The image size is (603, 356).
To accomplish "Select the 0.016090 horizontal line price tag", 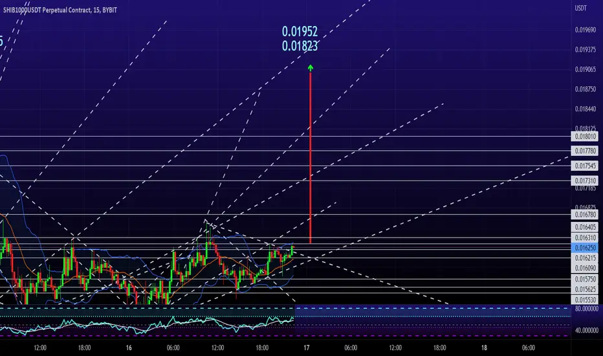I will pos(584,268).
